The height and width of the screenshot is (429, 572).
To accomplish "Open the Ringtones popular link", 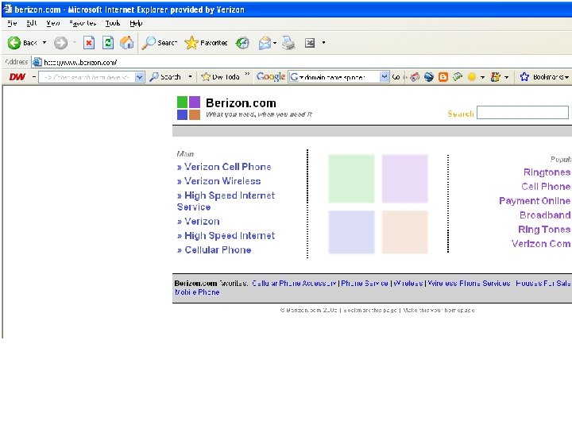I will click(547, 172).
